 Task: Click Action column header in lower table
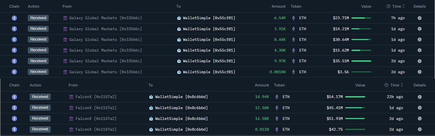pos(36,85)
